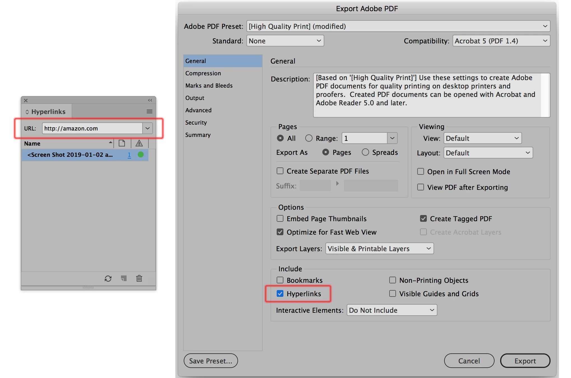The image size is (571, 378).
Task: Click the warning status column icon
Action: click(139, 143)
